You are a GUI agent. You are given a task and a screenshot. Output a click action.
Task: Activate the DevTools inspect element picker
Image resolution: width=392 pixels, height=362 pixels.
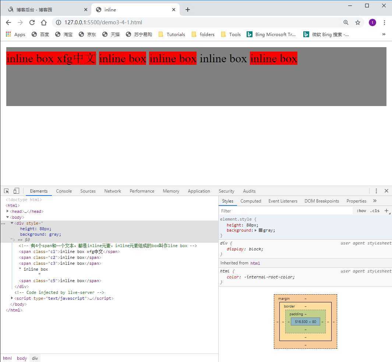(x=7, y=191)
